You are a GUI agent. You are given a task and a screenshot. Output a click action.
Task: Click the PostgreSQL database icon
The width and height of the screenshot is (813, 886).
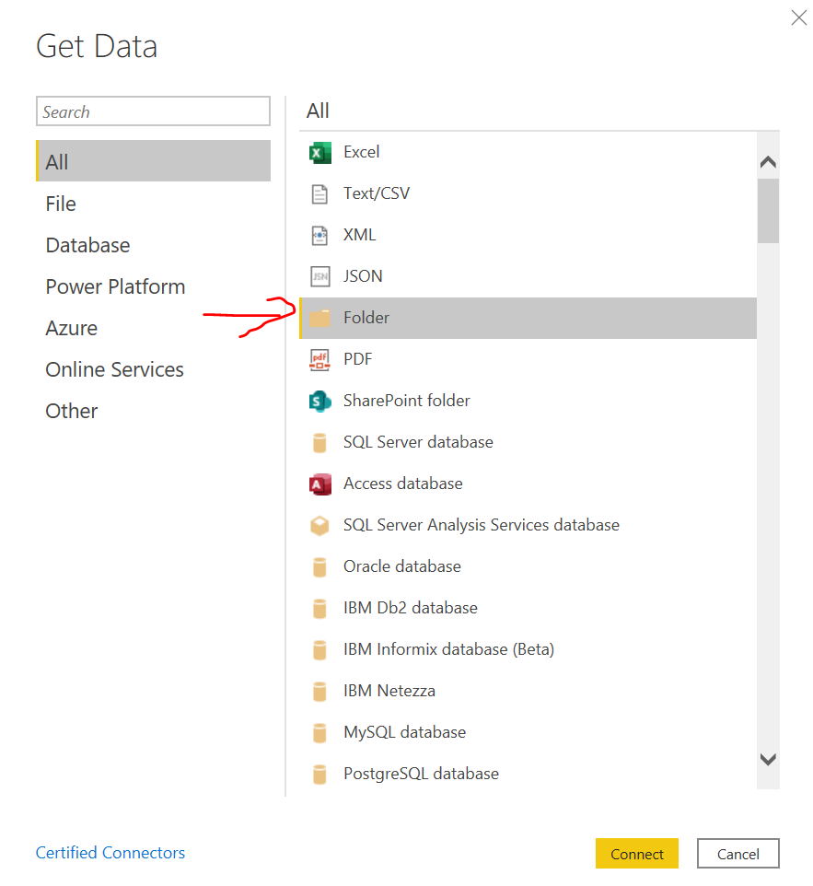pyautogui.click(x=319, y=775)
